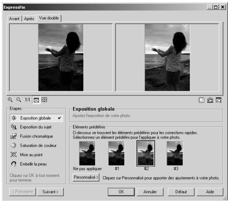
Task: Click the left before-image preview
Action: (x=61, y=57)
